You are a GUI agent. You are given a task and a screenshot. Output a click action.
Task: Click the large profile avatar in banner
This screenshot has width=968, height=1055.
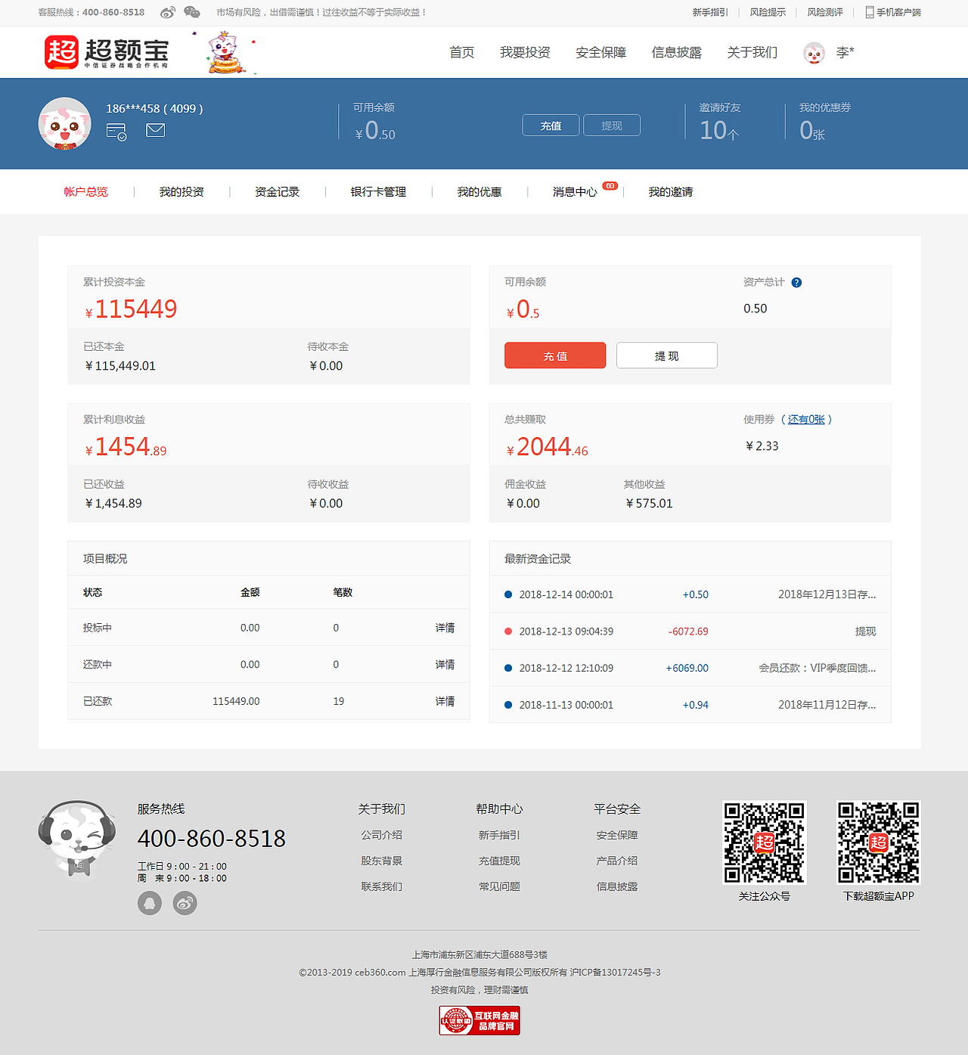click(x=65, y=123)
